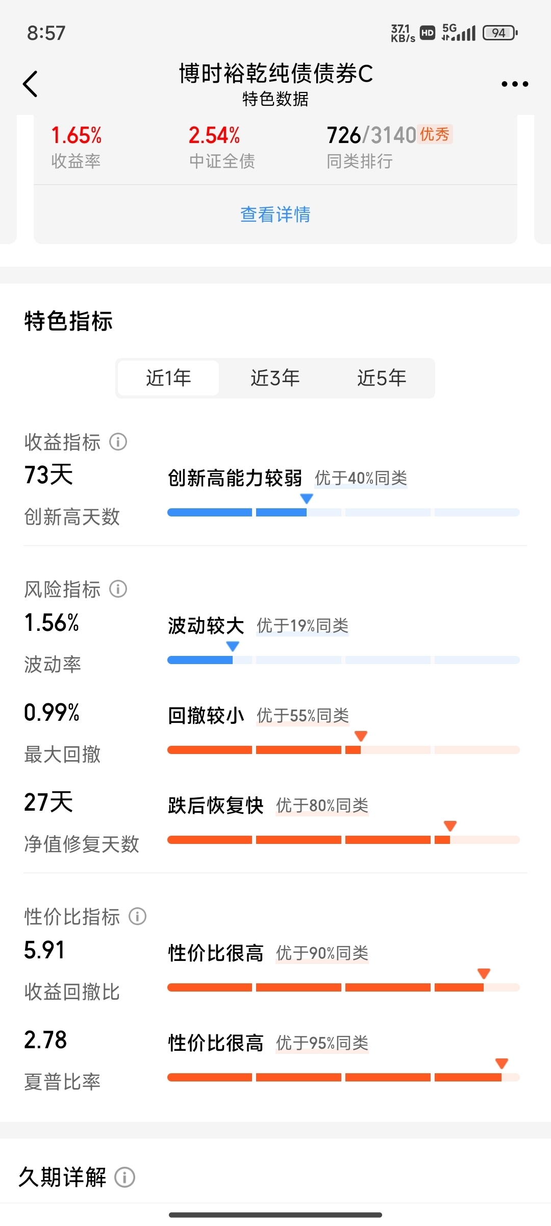551x1226 pixels.
Task: Switch to the 近5年 tab
Action: [382, 378]
